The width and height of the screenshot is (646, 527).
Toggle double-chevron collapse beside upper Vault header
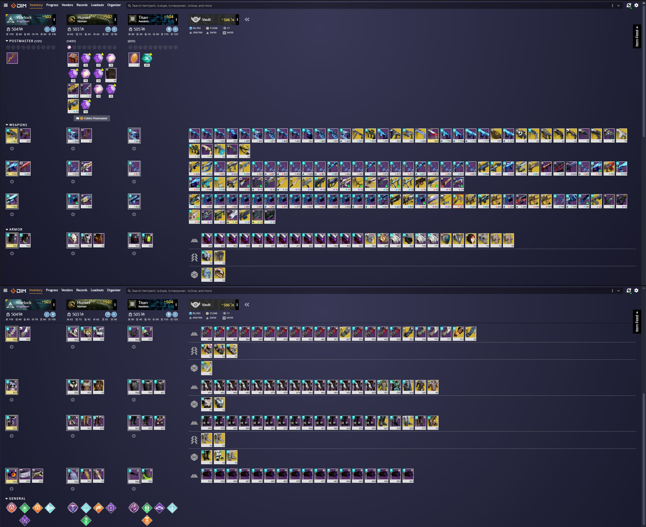(x=247, y=19)
